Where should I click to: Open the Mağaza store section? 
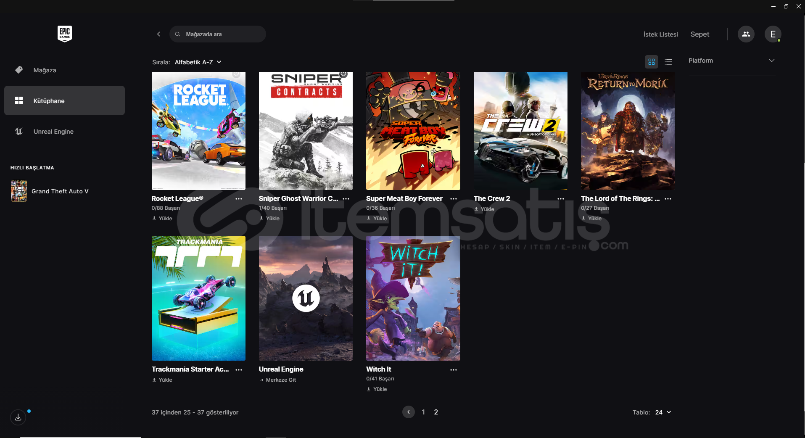64,70
